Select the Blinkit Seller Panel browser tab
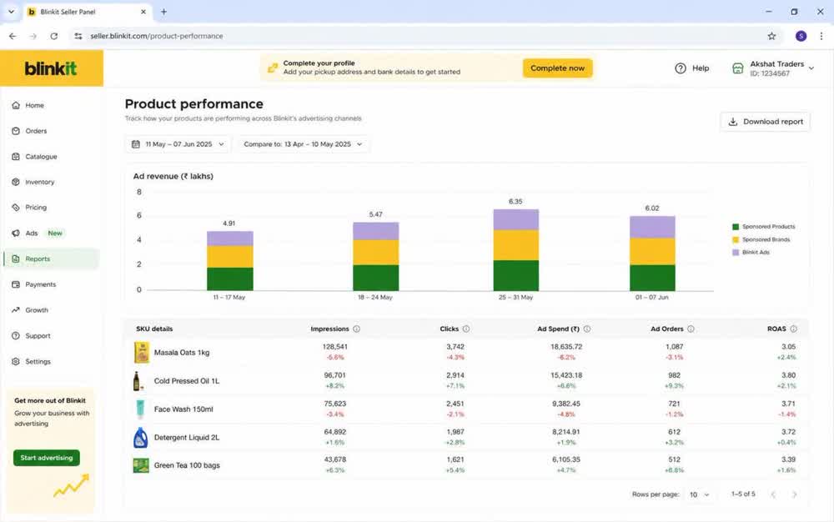This screenshot has height=522, width=834. pos(87,12)
